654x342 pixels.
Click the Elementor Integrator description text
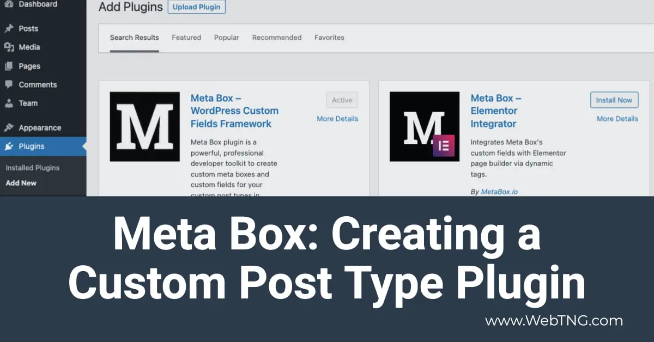[x=518, y=158]
